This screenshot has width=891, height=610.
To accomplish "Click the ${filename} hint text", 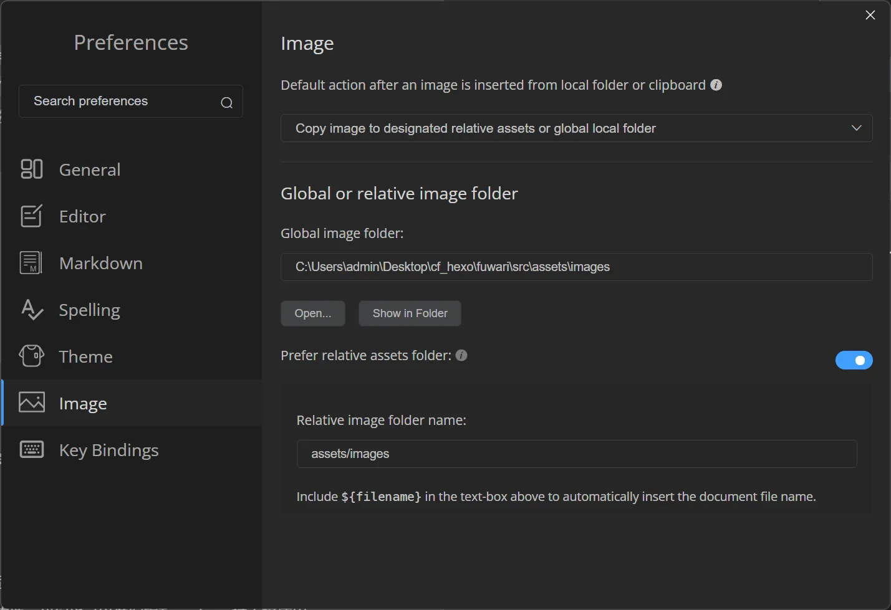I will point(381,497).
